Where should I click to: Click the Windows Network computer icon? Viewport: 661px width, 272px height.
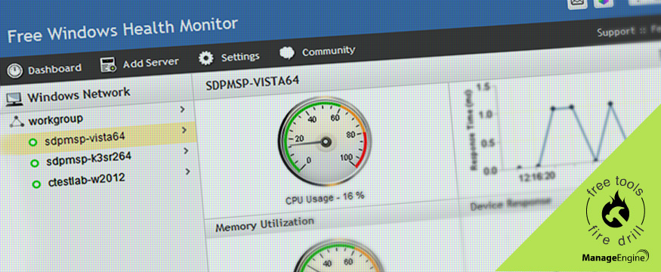(x=14, y=100)
